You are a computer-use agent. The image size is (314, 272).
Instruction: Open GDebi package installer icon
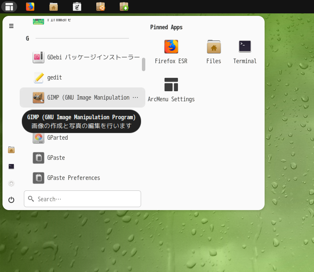[x=39, y=57]
